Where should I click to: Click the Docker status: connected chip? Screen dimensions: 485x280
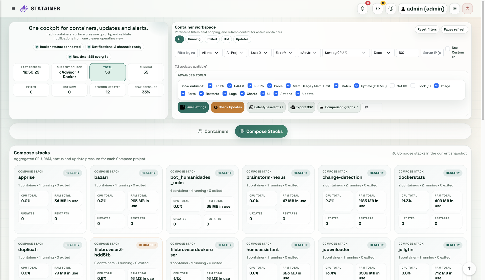coord(58,47)
